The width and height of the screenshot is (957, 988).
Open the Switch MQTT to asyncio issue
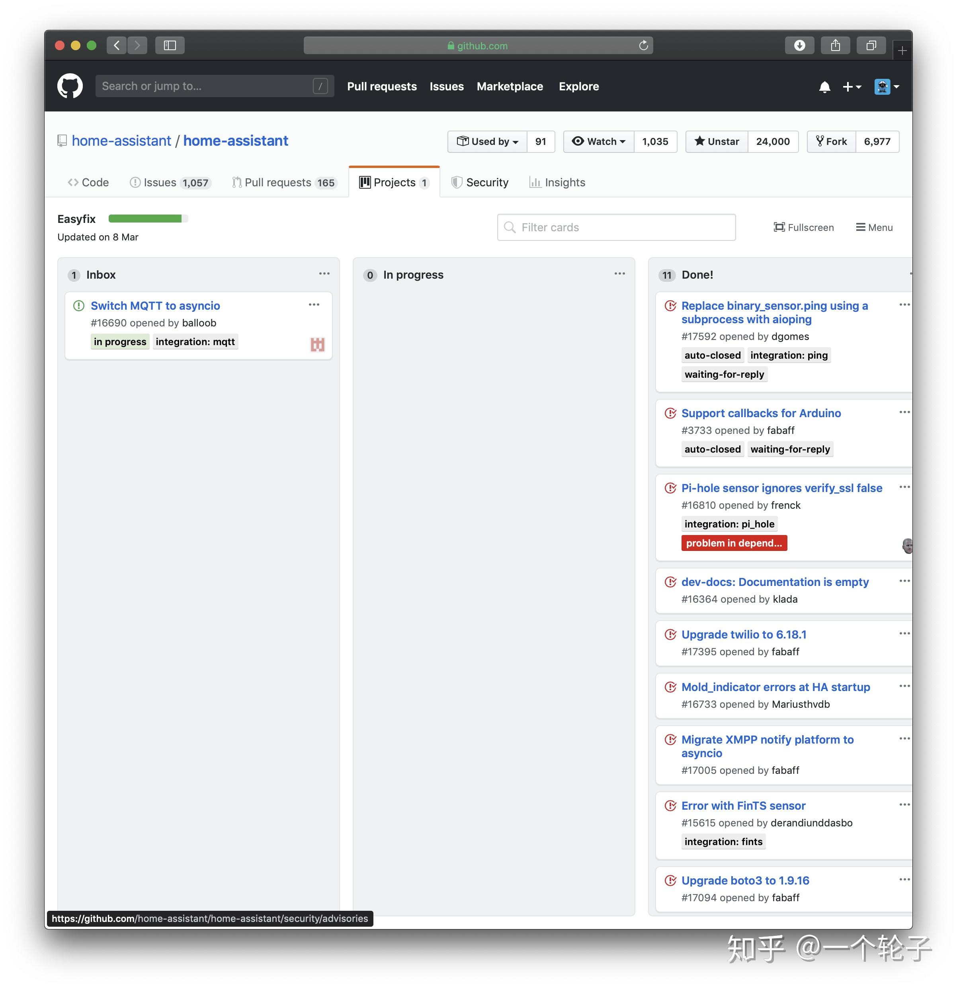point(155,305)
